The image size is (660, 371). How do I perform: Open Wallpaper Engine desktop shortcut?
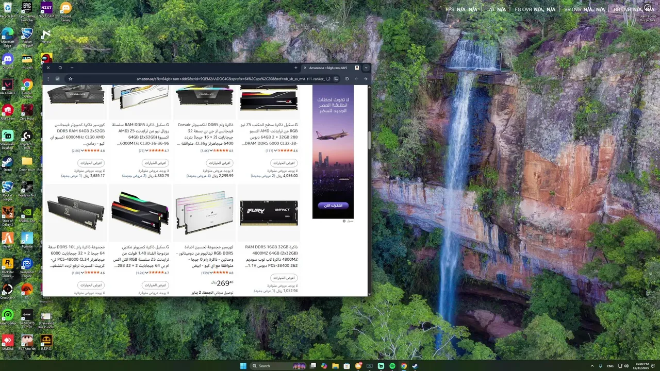coord(27,267)
